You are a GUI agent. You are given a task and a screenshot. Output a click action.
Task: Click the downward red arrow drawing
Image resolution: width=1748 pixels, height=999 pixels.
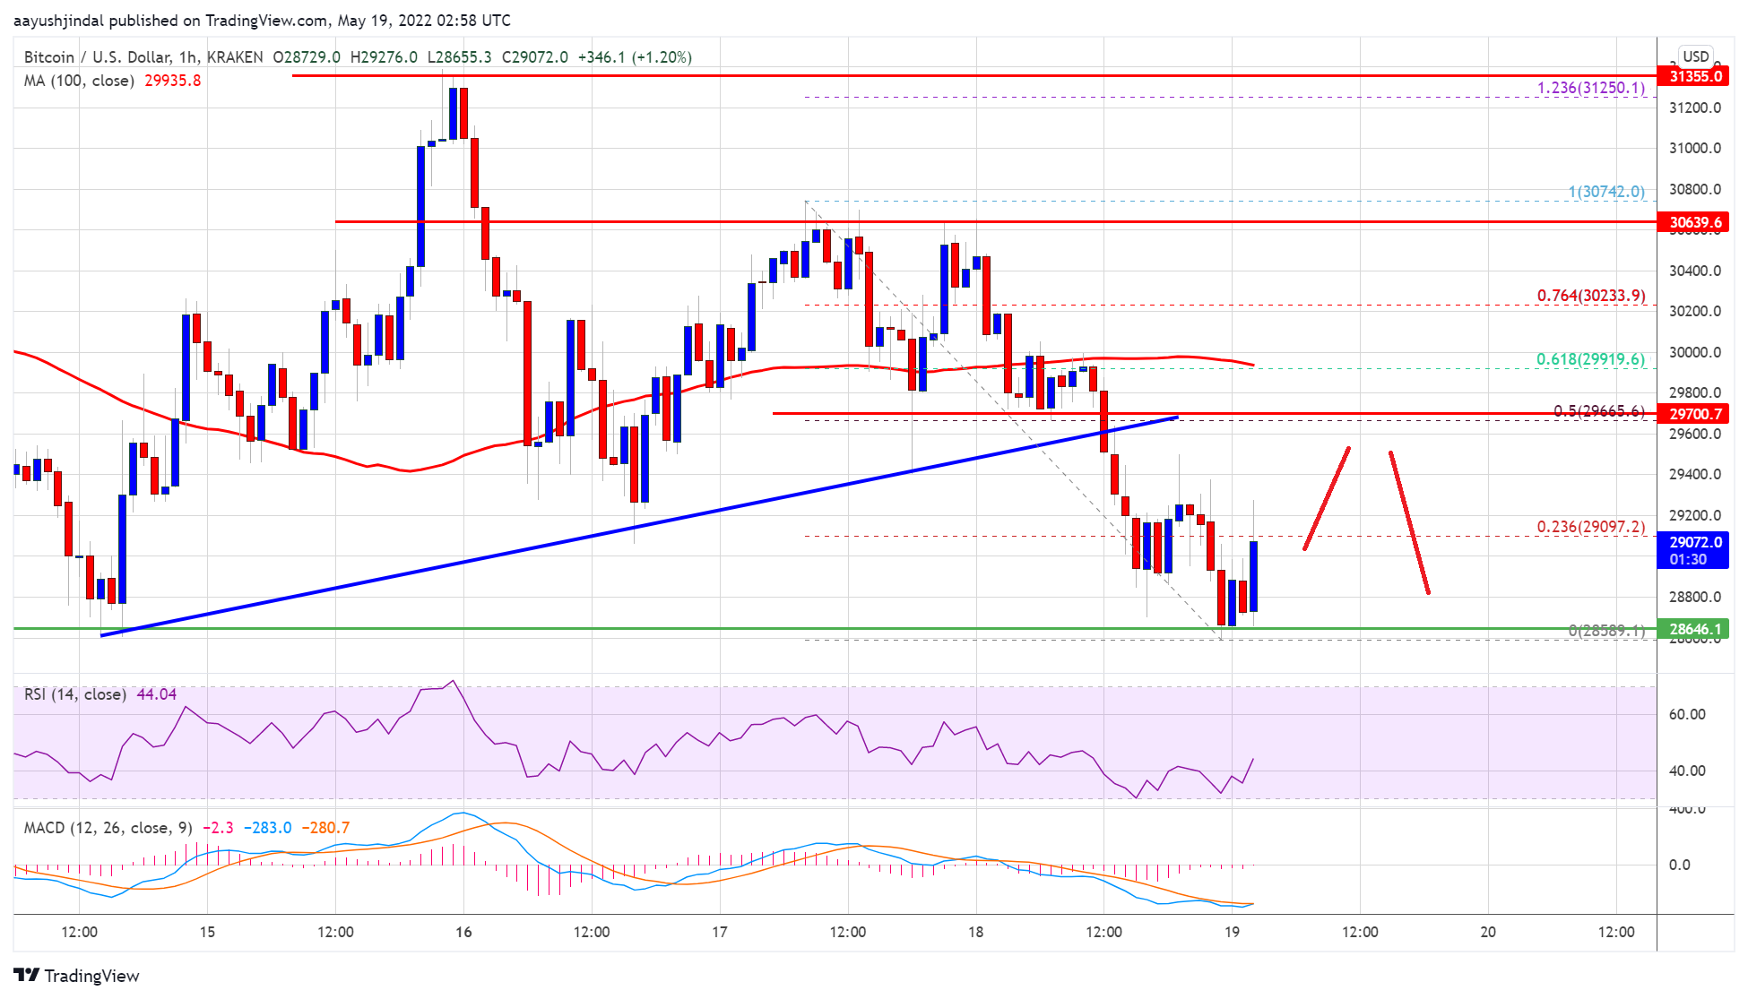click(1409, 522)
